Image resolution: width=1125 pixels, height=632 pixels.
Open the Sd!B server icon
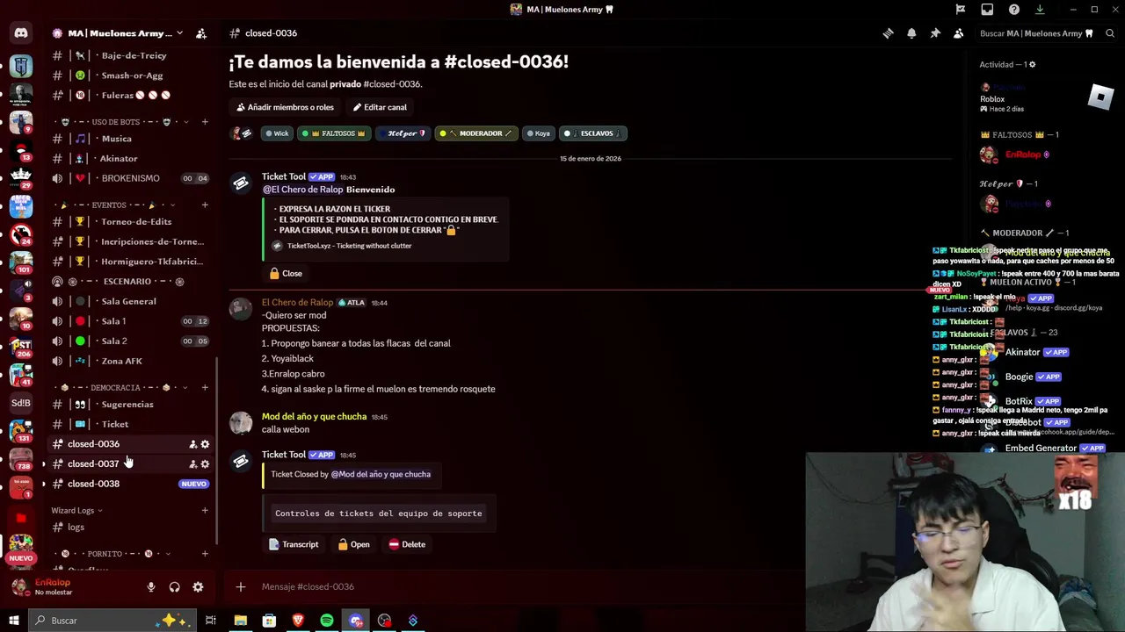click(21, 403)
